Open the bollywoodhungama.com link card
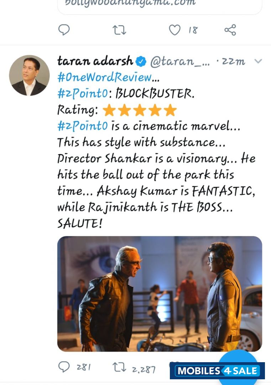 tap(160, 5)
